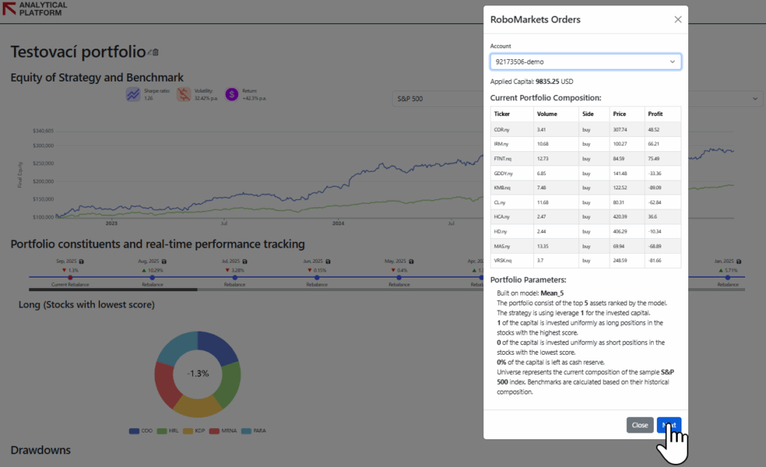Click the info icon beside the Sep. 2025 rebalance
Image resolution: width=766 pixels, height=467 pixels.
coord(82,261)
